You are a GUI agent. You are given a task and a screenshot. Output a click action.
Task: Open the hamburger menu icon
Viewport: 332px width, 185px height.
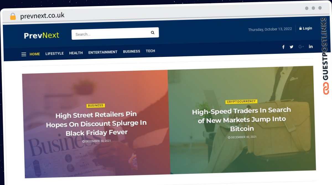tap(24, 54)
